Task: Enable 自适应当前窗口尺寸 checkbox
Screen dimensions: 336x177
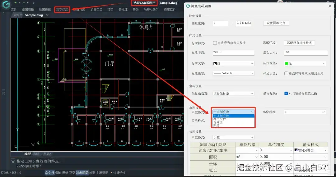Action: click(x=215, y=43)
